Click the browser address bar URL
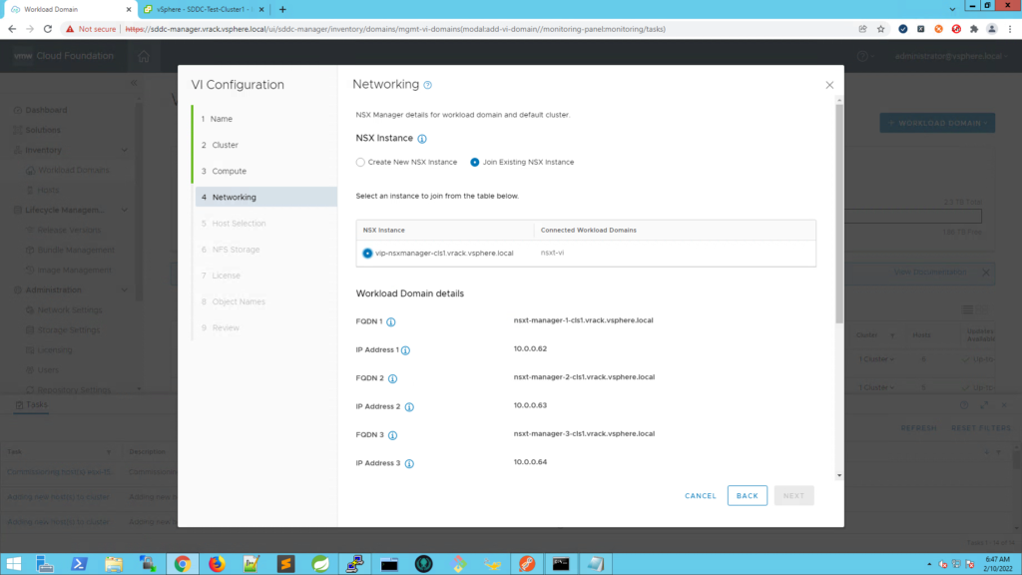 [x=395, y=29]
